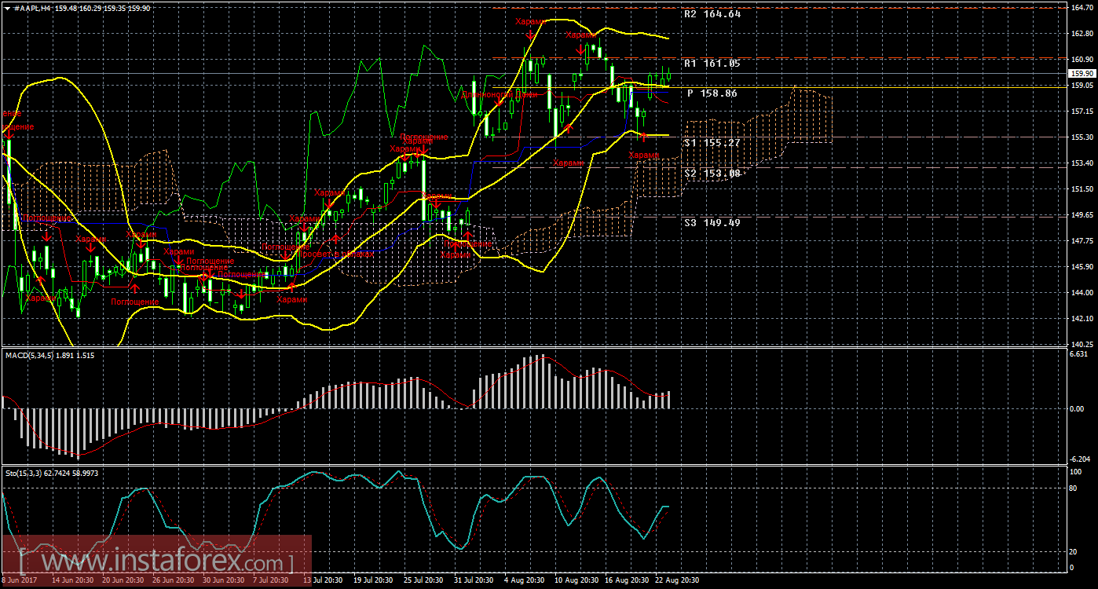This screenshot has height=589, width=1098.
Task: Open the www.instaforex.com watermark link
Action: click(156, 562)
